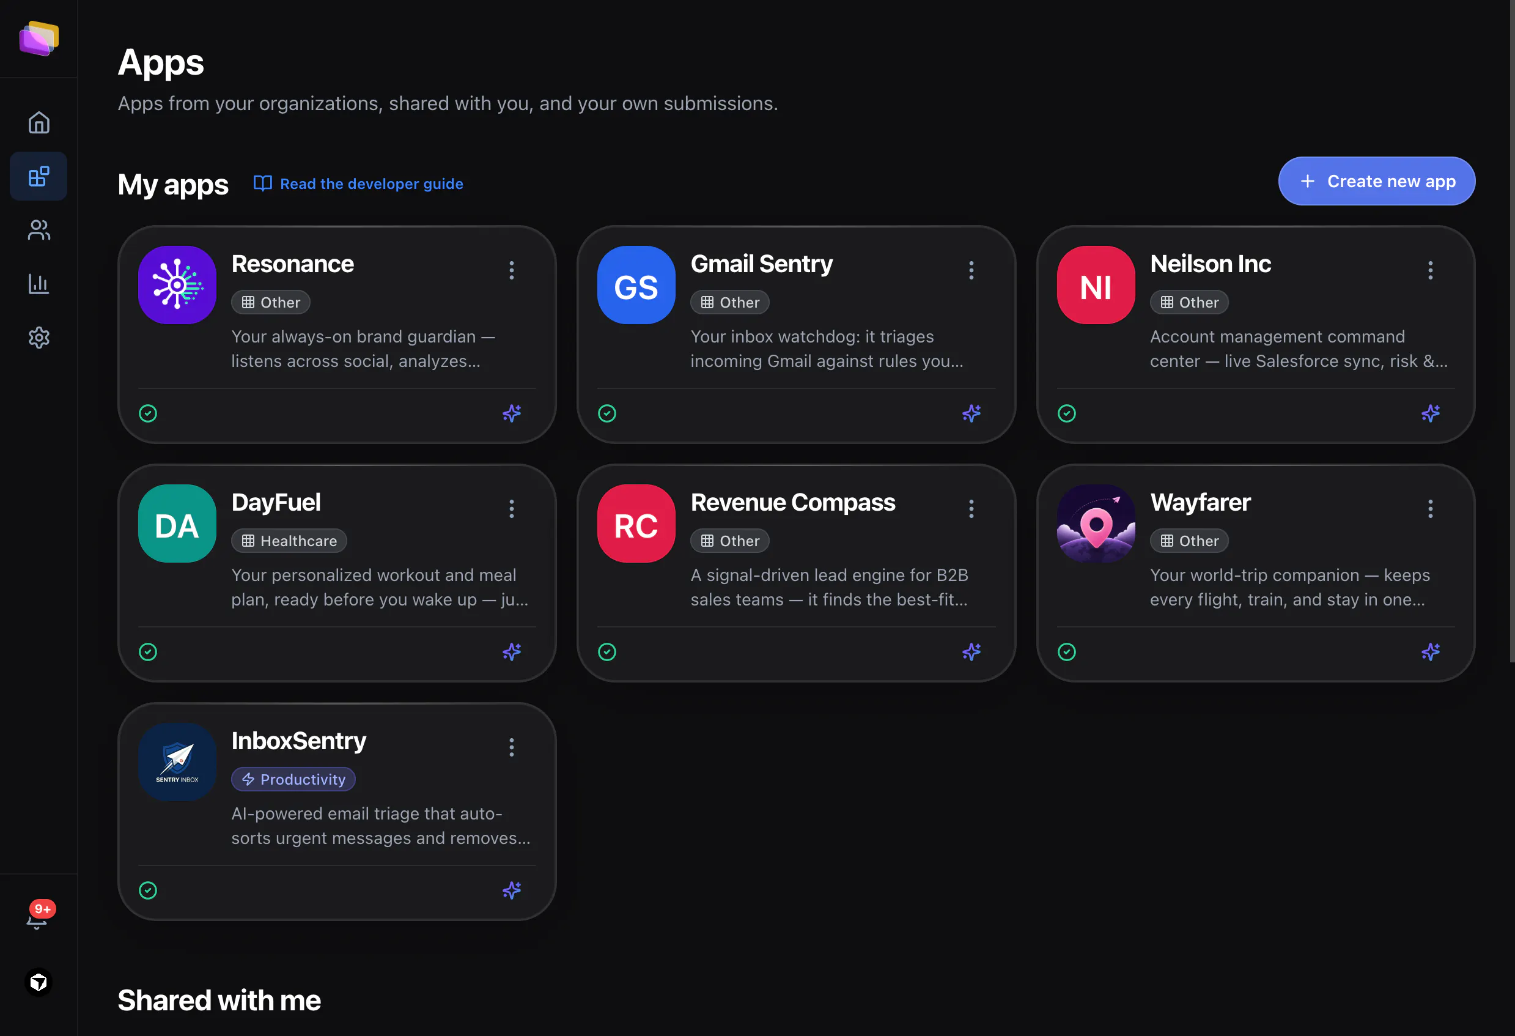This screenshot has height=1036, width=1515.
Task: Click the Other tag on Wayfarer card
Action: (x=1189, y=541)
